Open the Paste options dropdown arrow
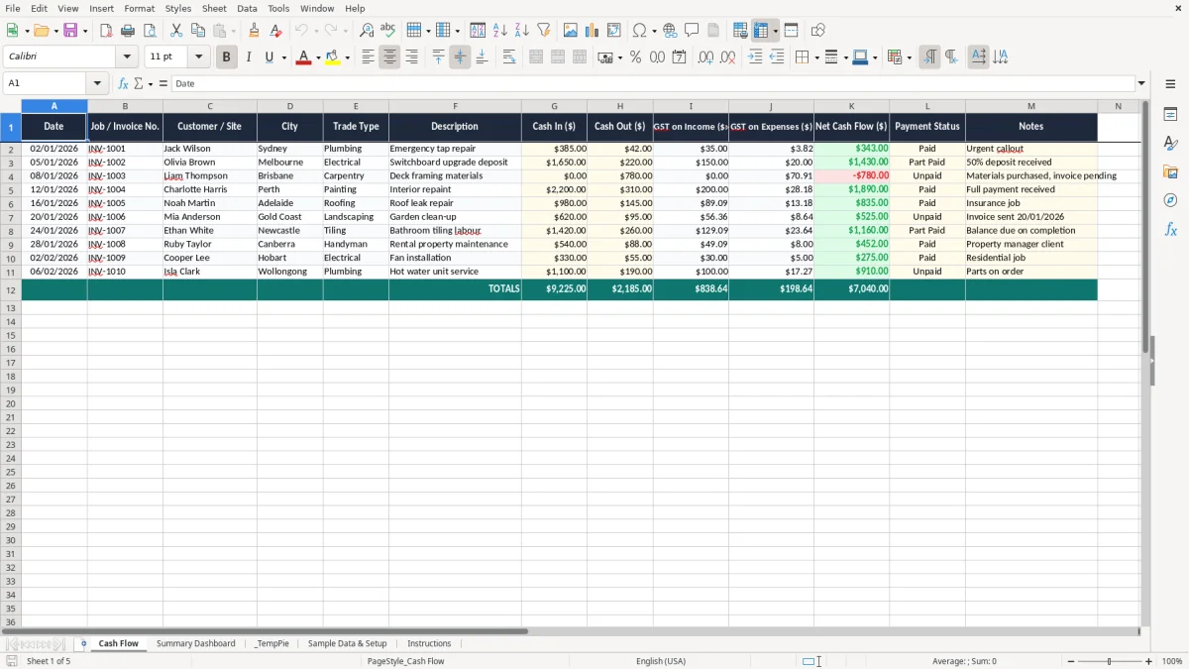1189x669 pixels. [x=234, y=31]
